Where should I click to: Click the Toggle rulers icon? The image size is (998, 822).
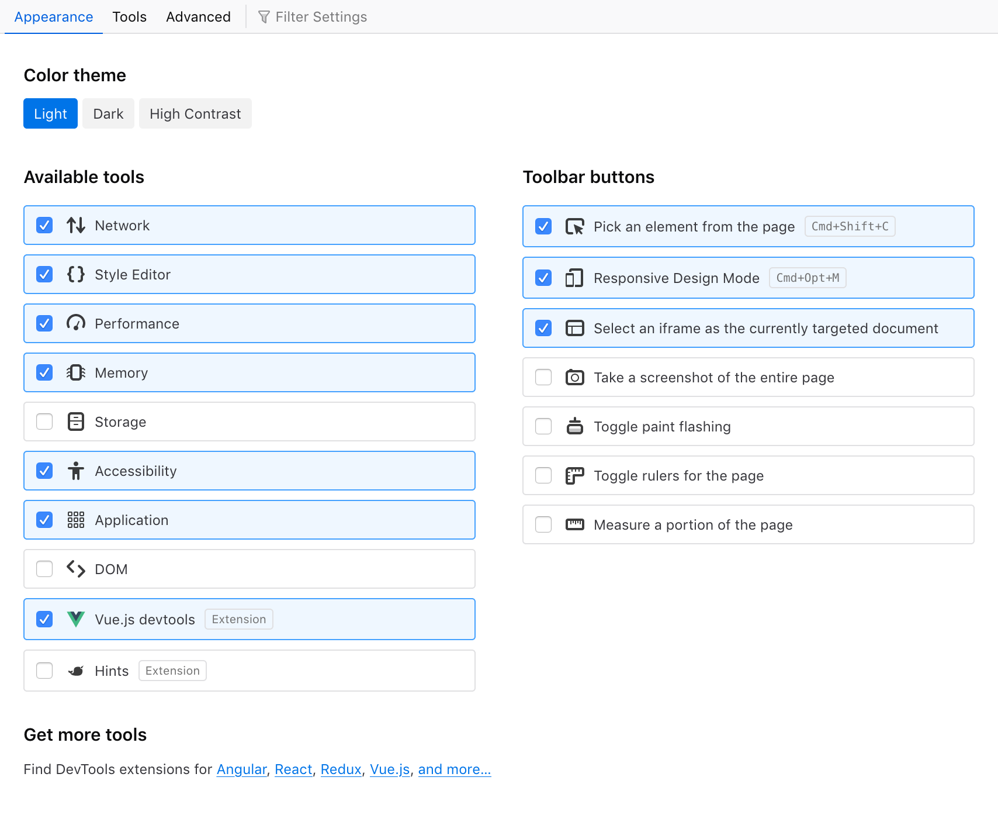tap(575, 475)
